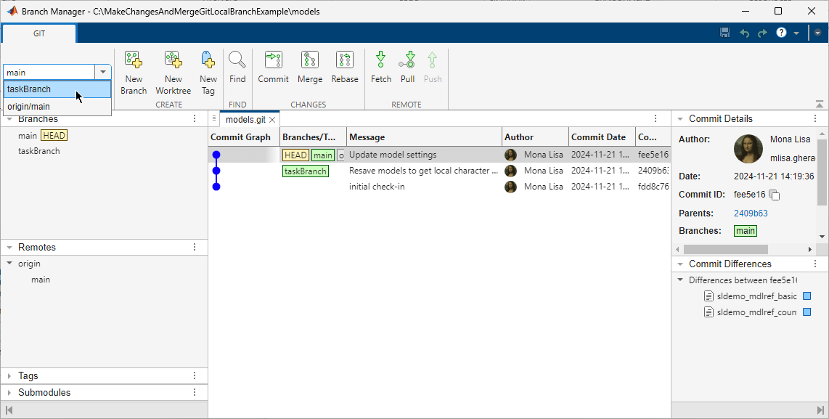The height and width of the screenshot is (419, 829).
Task: Check the sldemo_mdlref_basic diff checkbox
Action: (x=806, y=296)
